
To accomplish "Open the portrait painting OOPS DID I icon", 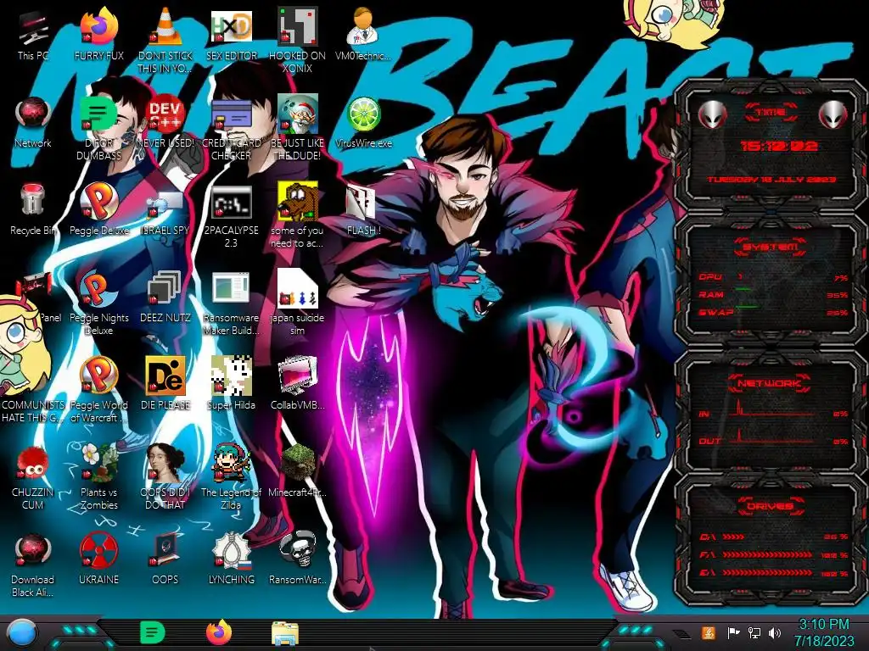I will tap(165, 476).
